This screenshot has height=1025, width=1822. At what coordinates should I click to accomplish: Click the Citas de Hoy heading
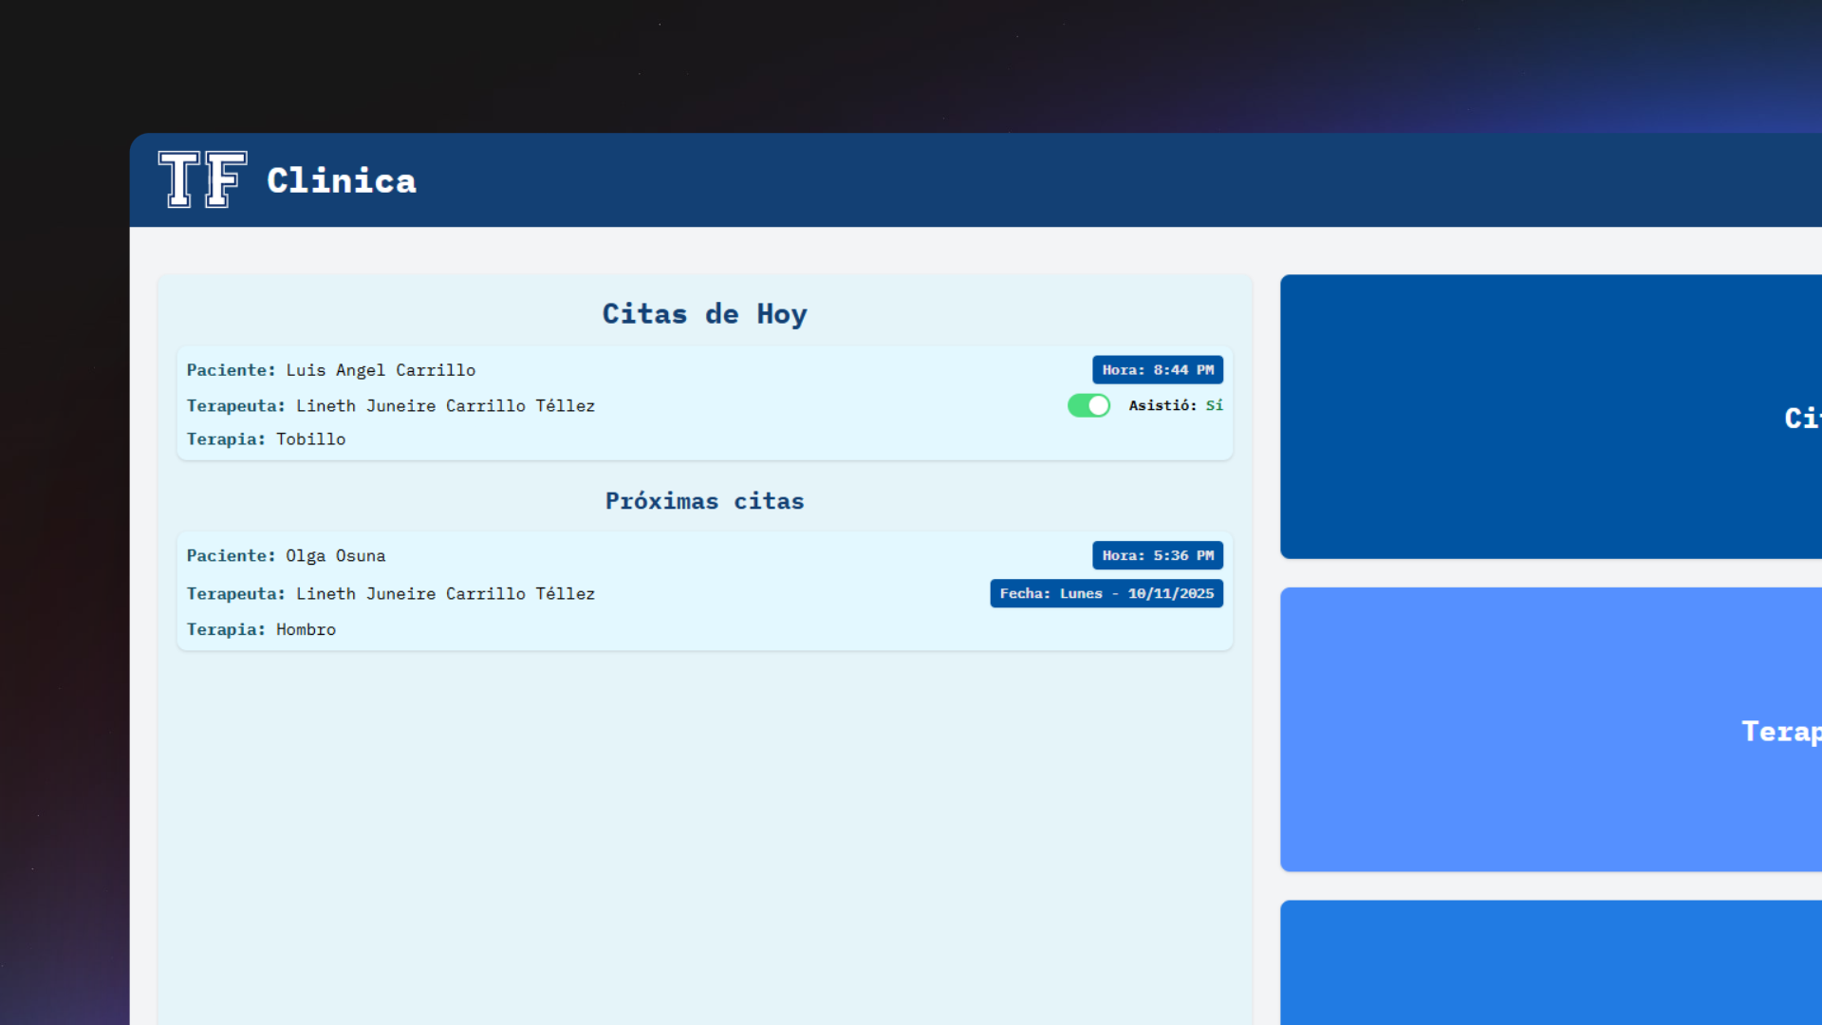704,314
